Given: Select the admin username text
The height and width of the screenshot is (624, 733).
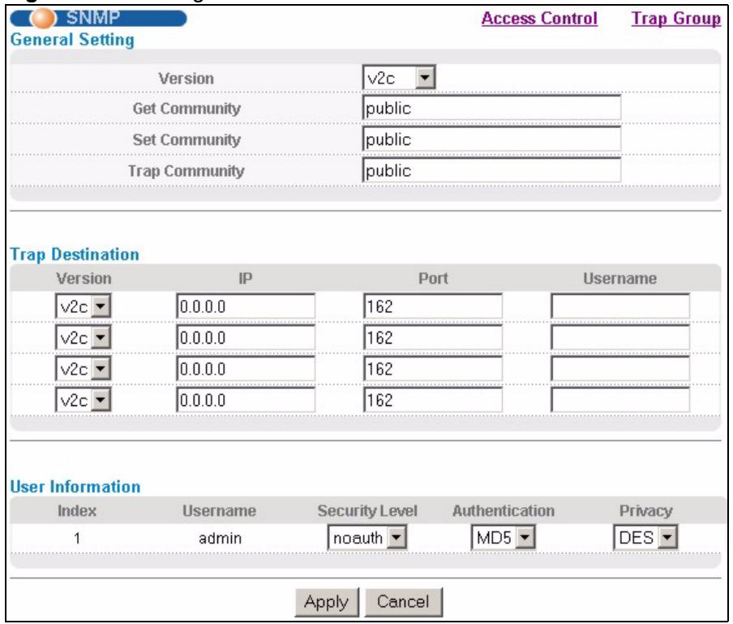Looking at the screenshot, I should [220, 538].
